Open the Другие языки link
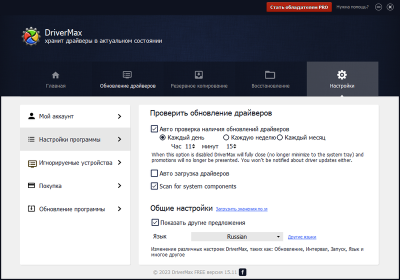400x280 pixels. pyautogui.click(x=302, y=237)
